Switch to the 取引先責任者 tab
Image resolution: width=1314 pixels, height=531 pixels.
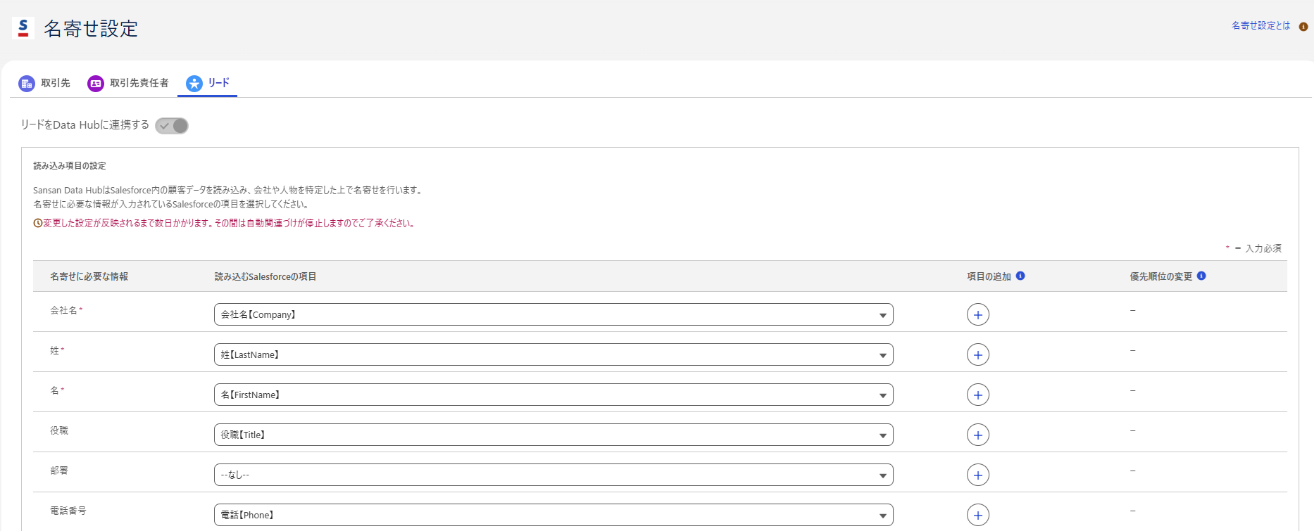pos(128,83)
